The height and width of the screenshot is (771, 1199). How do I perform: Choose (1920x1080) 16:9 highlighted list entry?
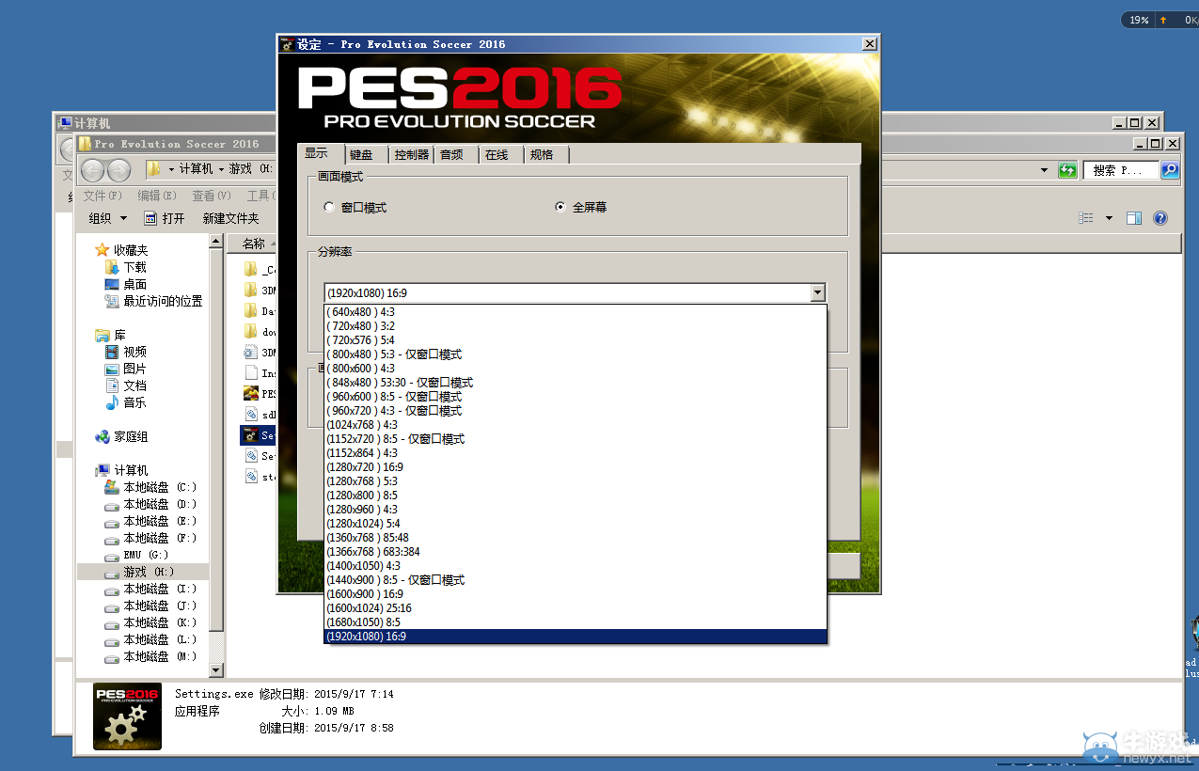[575, 637]
